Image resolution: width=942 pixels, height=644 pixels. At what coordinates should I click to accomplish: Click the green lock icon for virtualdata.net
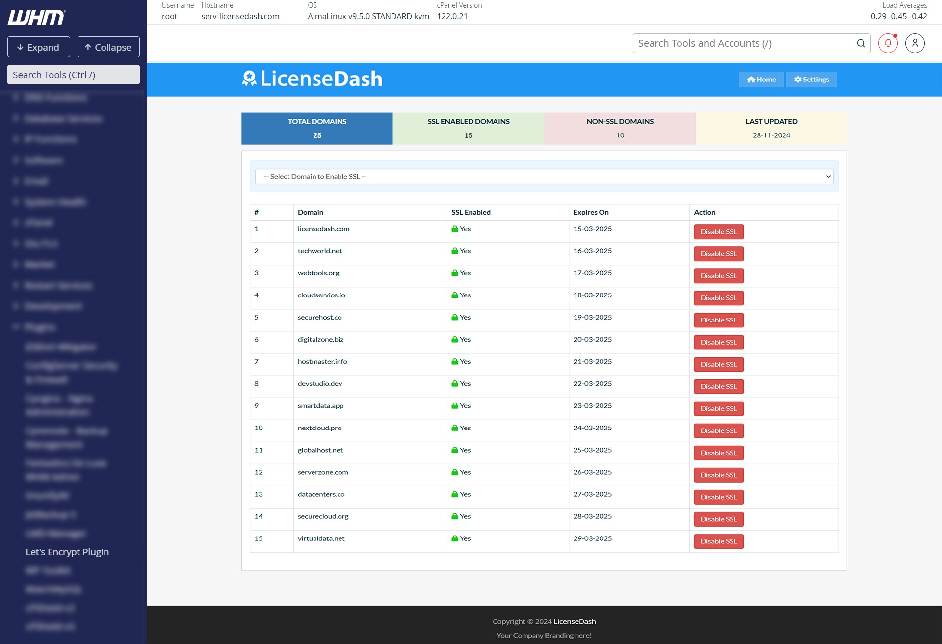pyautogui.click(x=455, y=539)
